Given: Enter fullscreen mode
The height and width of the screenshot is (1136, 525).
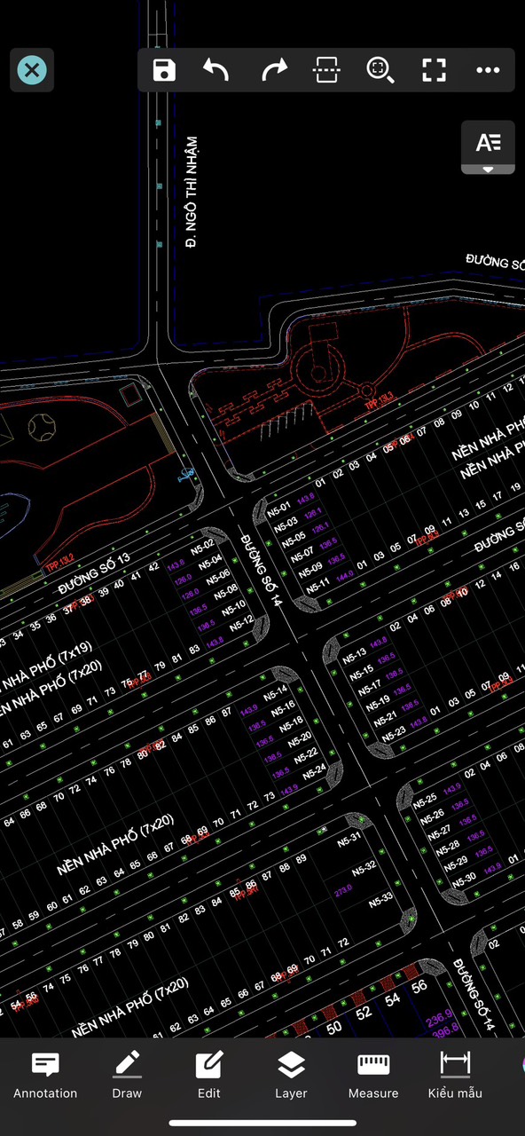Looking at the screenshot, I should [x=434, y=70].
